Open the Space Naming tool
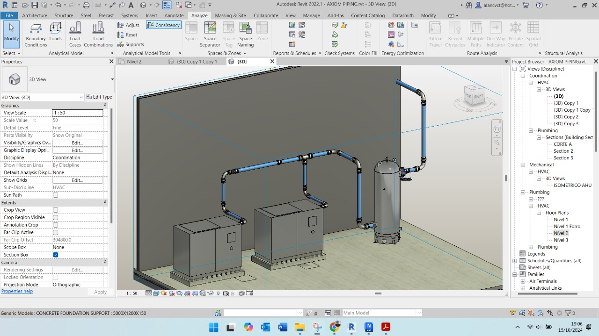599x336 pixels. coord(245,34)
